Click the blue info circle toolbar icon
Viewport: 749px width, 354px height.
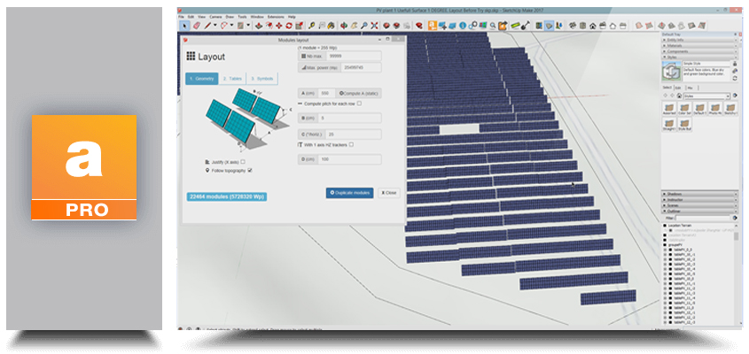click(463, 26)
